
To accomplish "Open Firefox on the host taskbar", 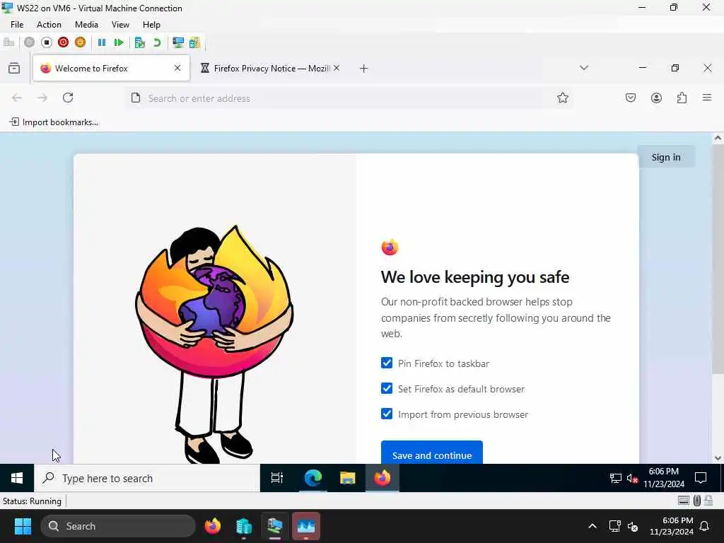I will tap(212, 526).
